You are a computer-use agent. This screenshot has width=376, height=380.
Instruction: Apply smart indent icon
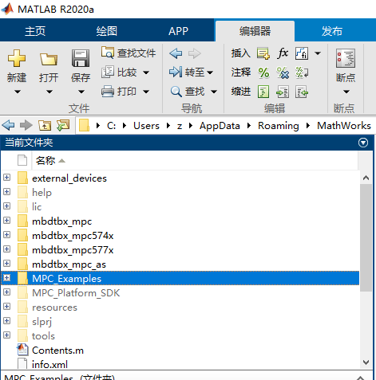(263, 92)
